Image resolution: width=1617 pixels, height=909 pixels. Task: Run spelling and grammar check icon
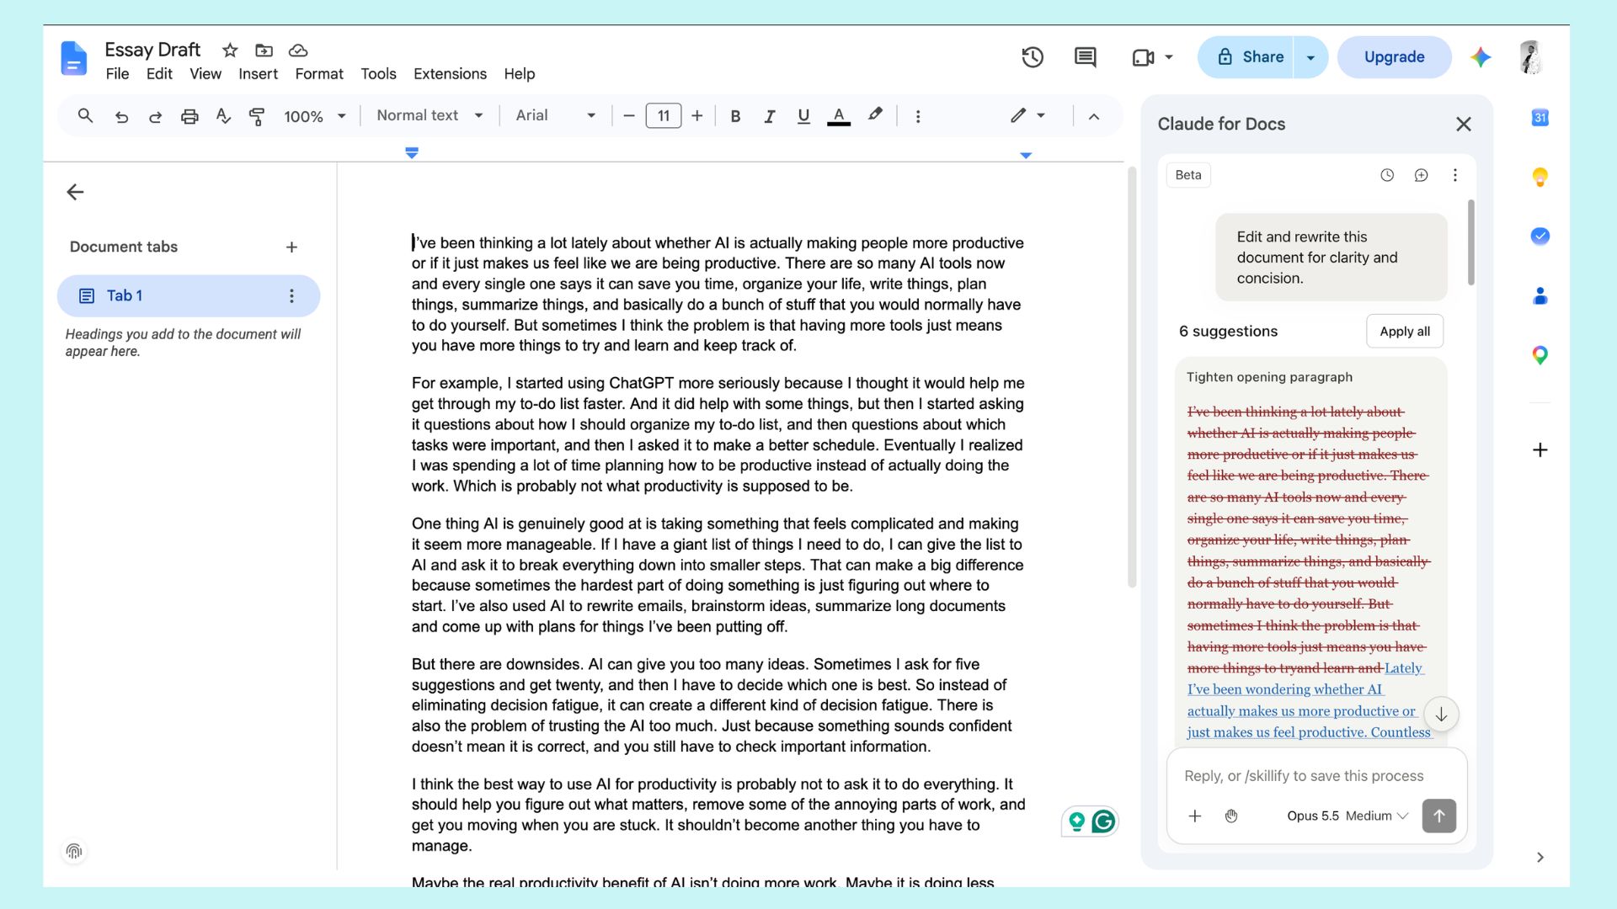click(223, 116)
